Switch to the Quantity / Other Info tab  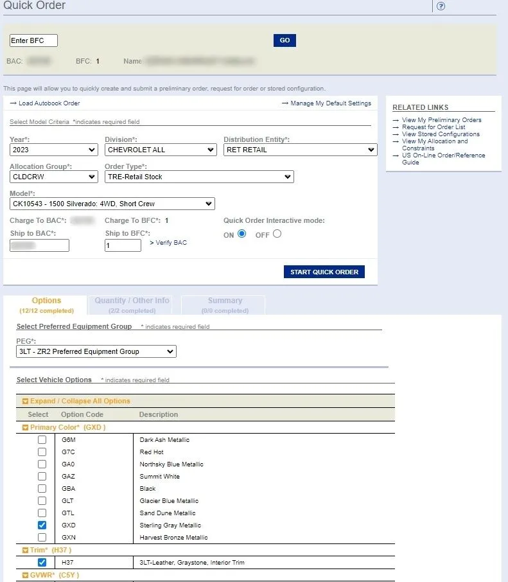click(x=132, y=305)
